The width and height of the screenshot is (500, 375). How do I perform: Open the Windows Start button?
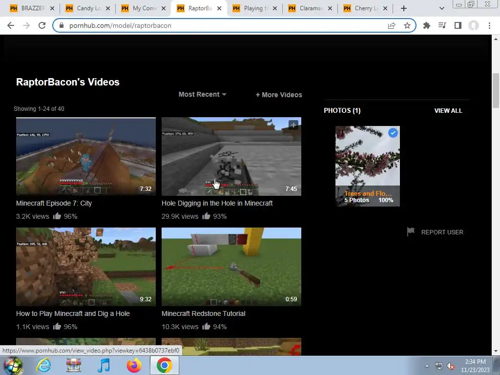(x=13, y=365)
